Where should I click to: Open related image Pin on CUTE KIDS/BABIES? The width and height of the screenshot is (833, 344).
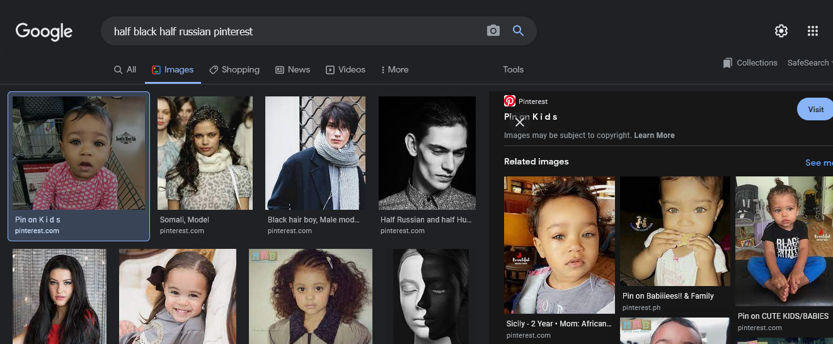coord(784,241)
